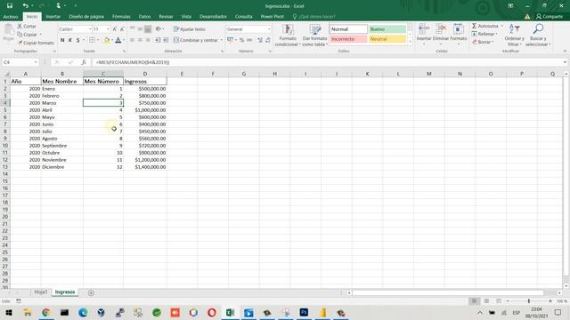Screen dimensions: 570x320
Task: Open Dar formato como tabla
Action: tap(314, 36)
